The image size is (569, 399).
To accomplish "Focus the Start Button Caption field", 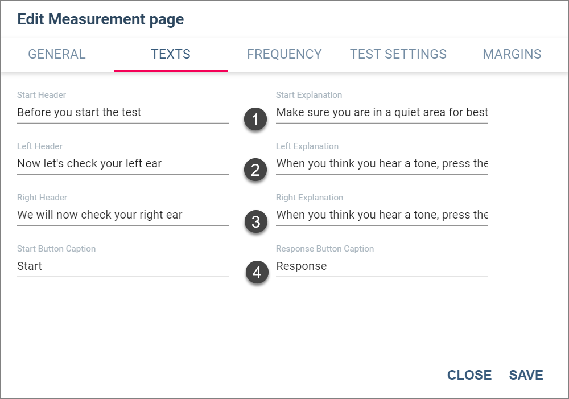I will point(123,266).
